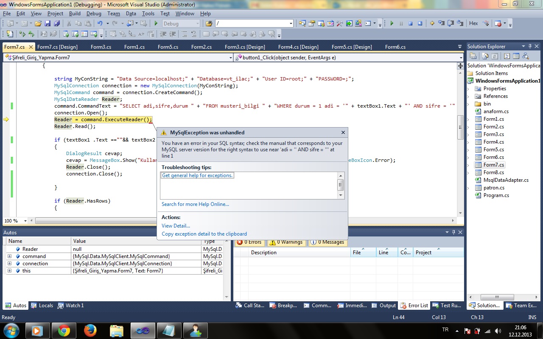Viewport: 543px width, 339px height.
Task: Stop debugging with the blue square icon
Action: pos(410,24)
